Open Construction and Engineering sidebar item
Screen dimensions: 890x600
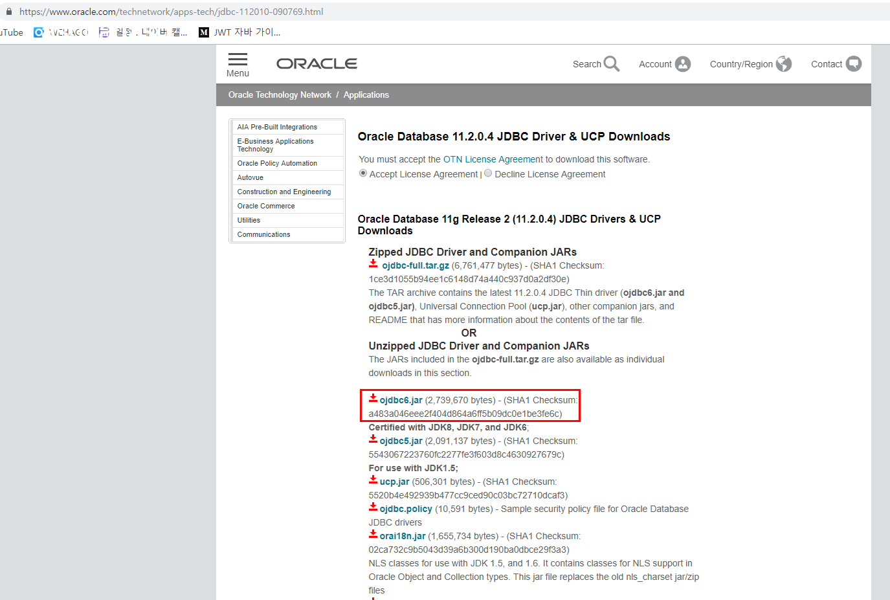point(287,192)
